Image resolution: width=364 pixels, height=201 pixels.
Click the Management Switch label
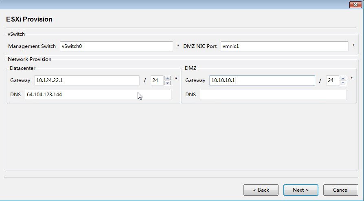[32, 46]
